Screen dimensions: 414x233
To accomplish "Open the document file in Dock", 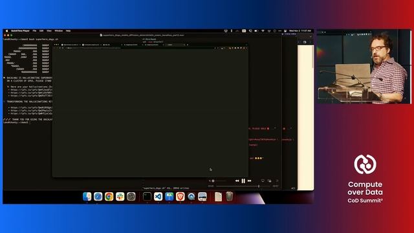I will tap(219, 197).
